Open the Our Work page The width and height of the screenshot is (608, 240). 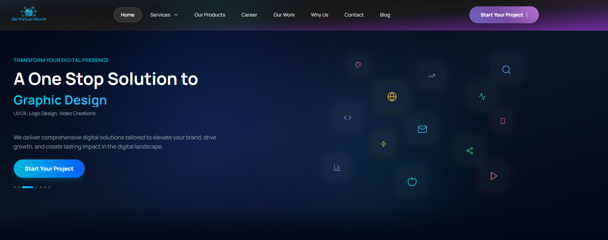click(x=284, y=15)
